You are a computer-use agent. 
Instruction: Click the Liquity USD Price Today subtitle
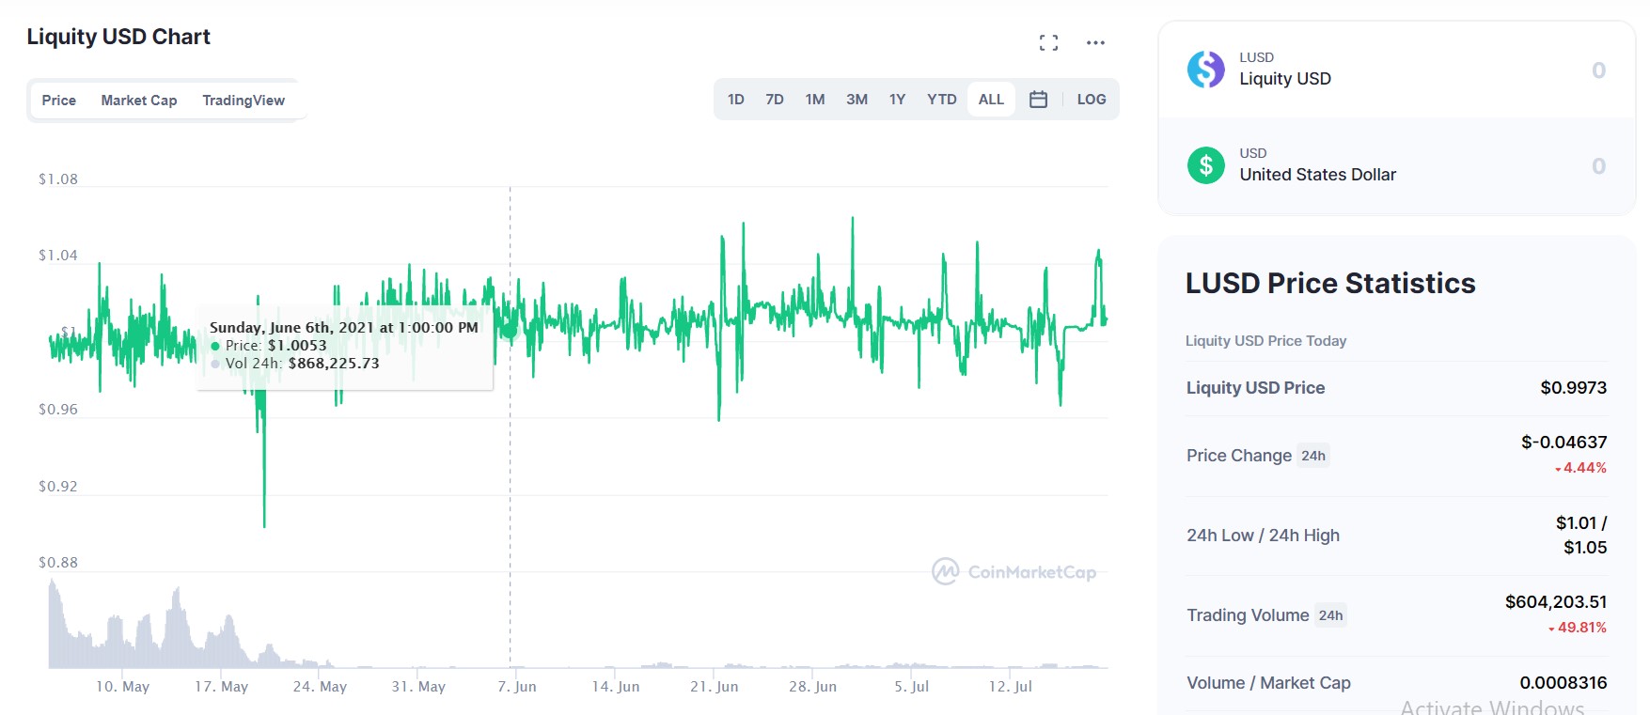[x=1265, y=341]
